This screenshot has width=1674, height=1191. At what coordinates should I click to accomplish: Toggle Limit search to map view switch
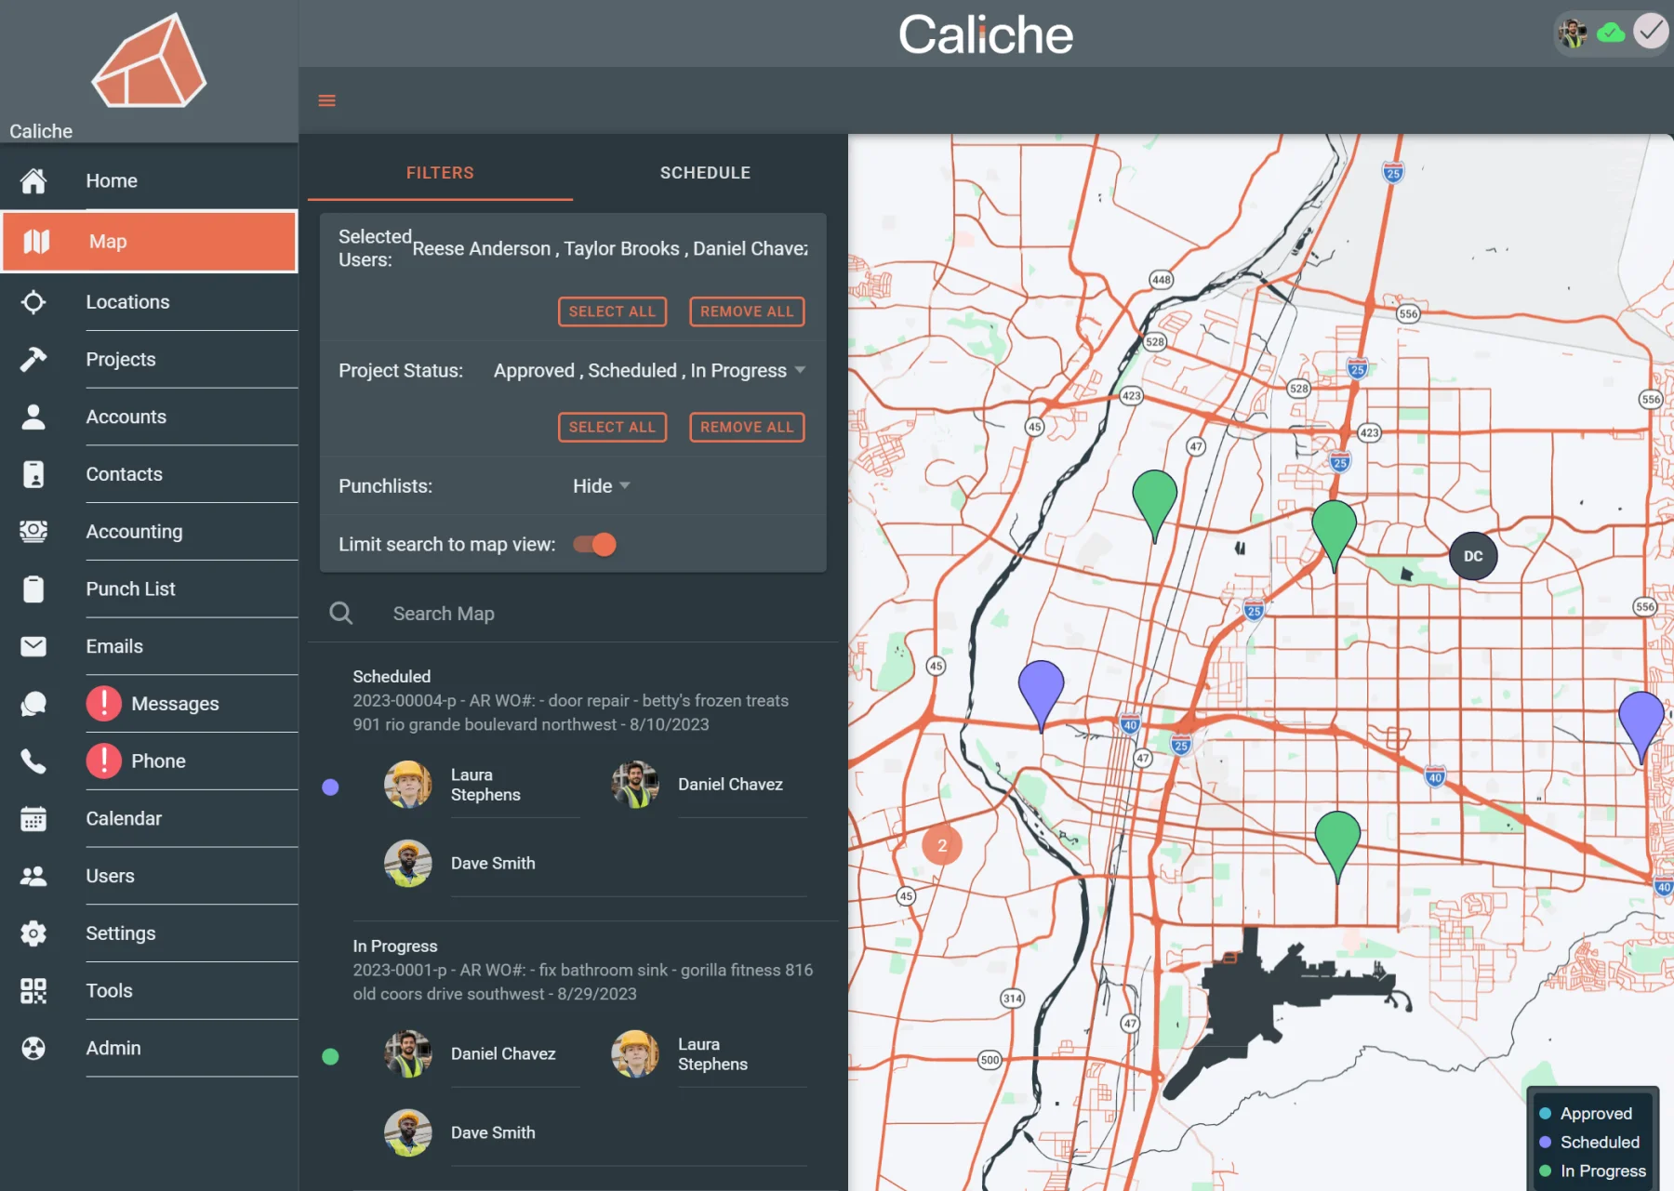pyautogui.click(x=595, y=544)
